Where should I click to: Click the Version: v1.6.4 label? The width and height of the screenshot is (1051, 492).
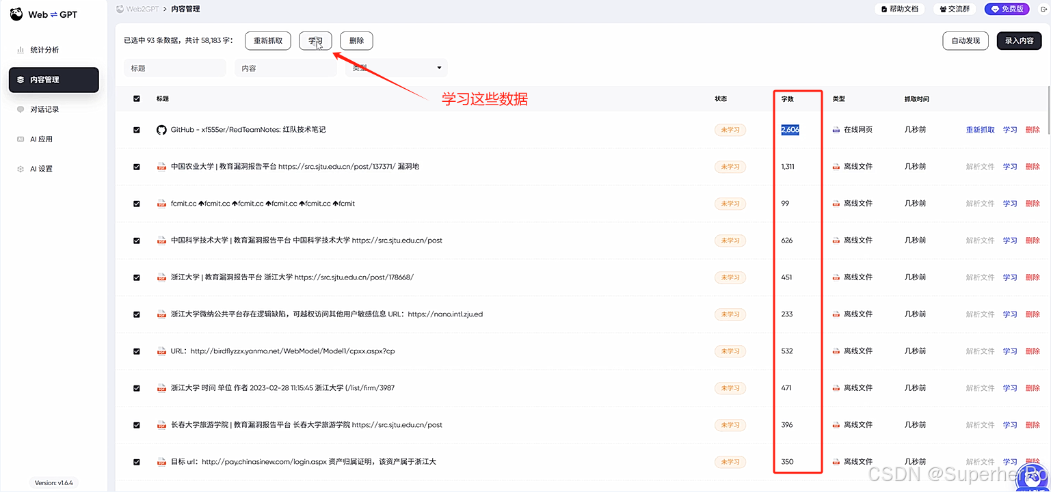[x=53, y=482]
